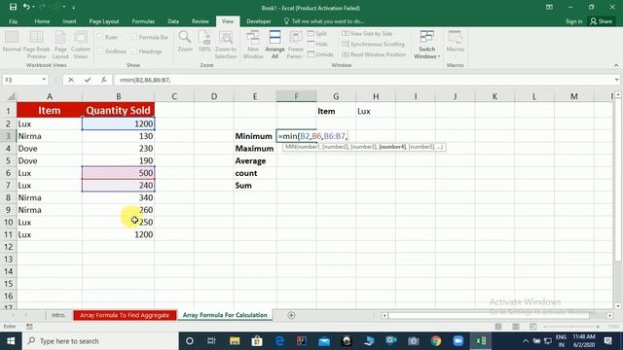Click the Page Layout status bar view button
The image size is (623, 350).
click(x=515, y=327)
